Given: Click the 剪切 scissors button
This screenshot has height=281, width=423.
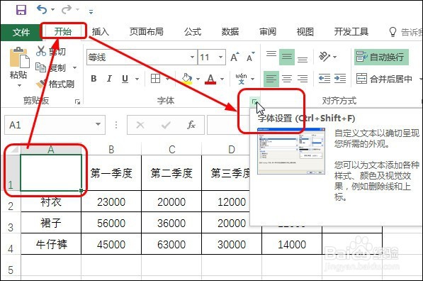Looking at the screenshot, I should [x=51, y=51].
